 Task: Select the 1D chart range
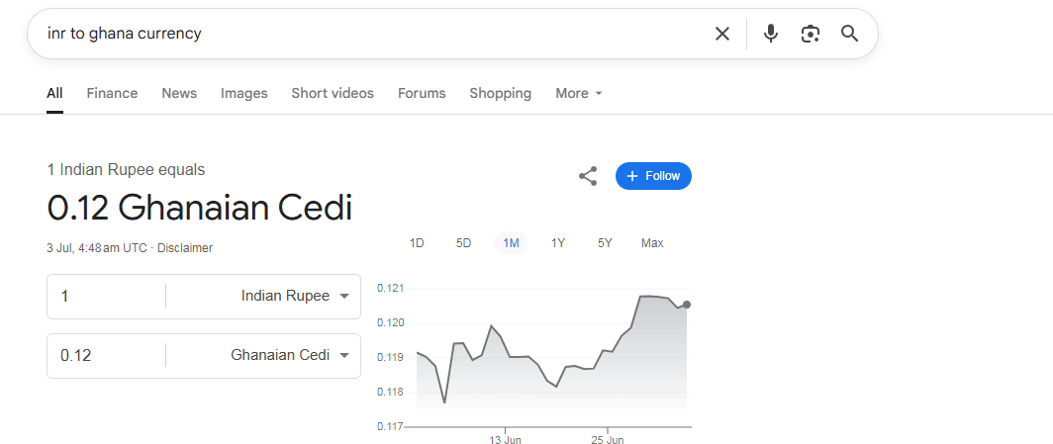click(x=417, y=243)
